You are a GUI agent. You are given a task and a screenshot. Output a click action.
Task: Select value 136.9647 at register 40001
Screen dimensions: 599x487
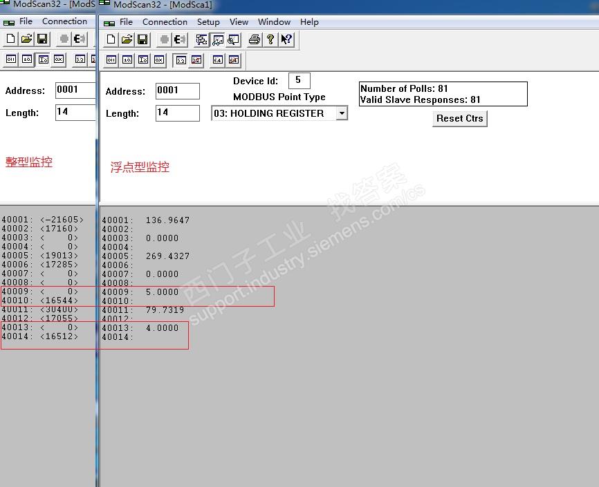[167, 220]
